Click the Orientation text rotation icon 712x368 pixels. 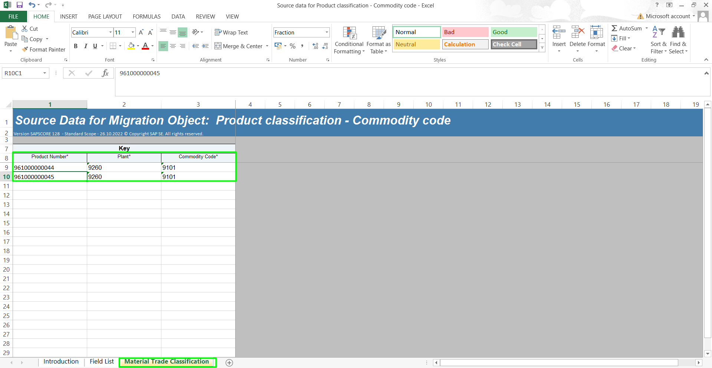pos(196,33)
